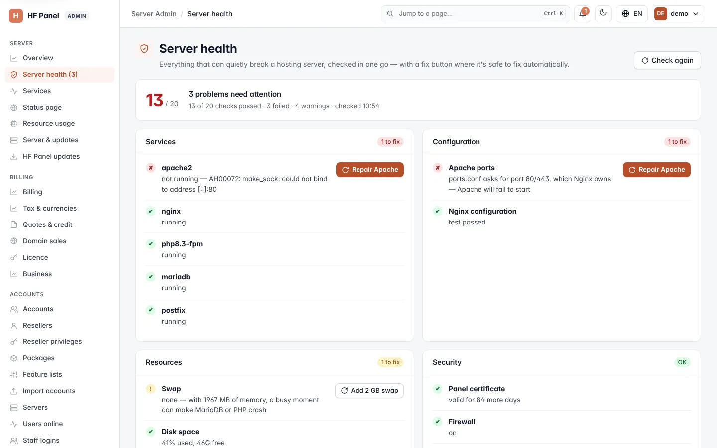
Task: Click the 'Nginx configuration' row text
Action: [482, 211]
